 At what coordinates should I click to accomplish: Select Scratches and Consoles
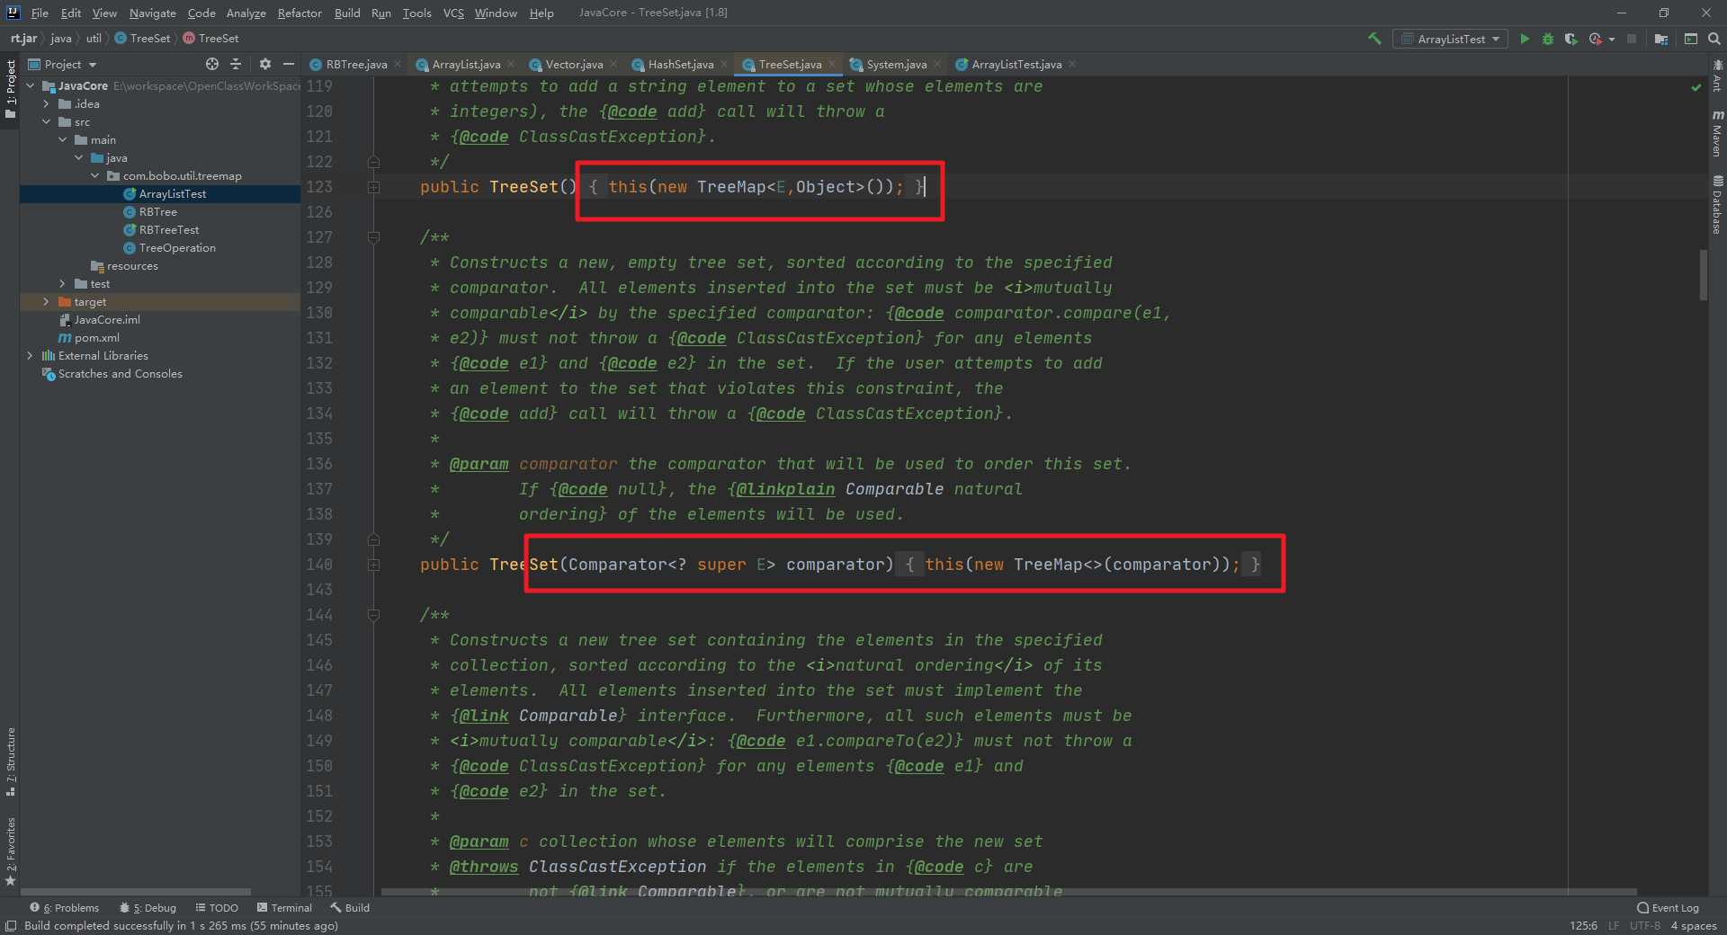[x=112, y=373]
